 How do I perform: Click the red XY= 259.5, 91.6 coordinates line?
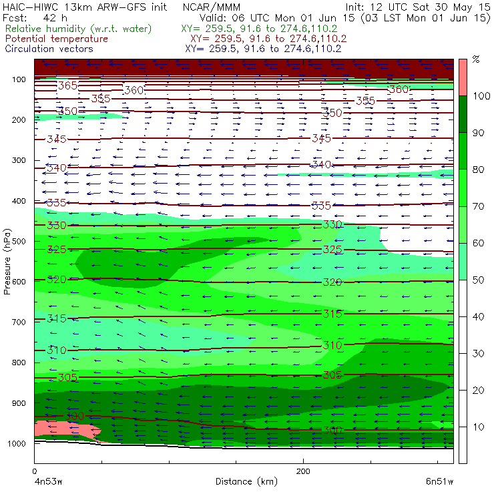[268, 39]
